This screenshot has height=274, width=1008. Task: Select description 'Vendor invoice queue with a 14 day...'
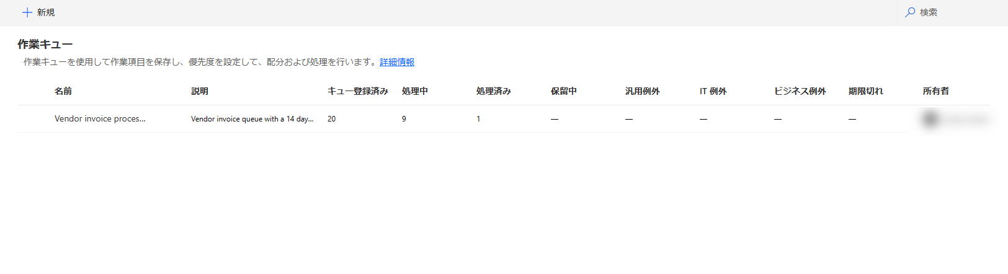[252, 119]
